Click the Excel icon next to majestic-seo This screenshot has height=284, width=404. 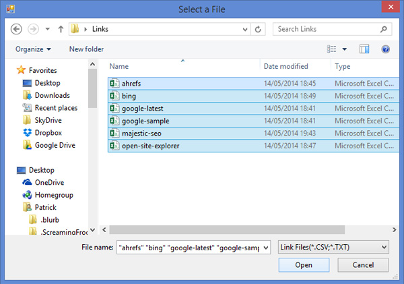click(114, 133)
